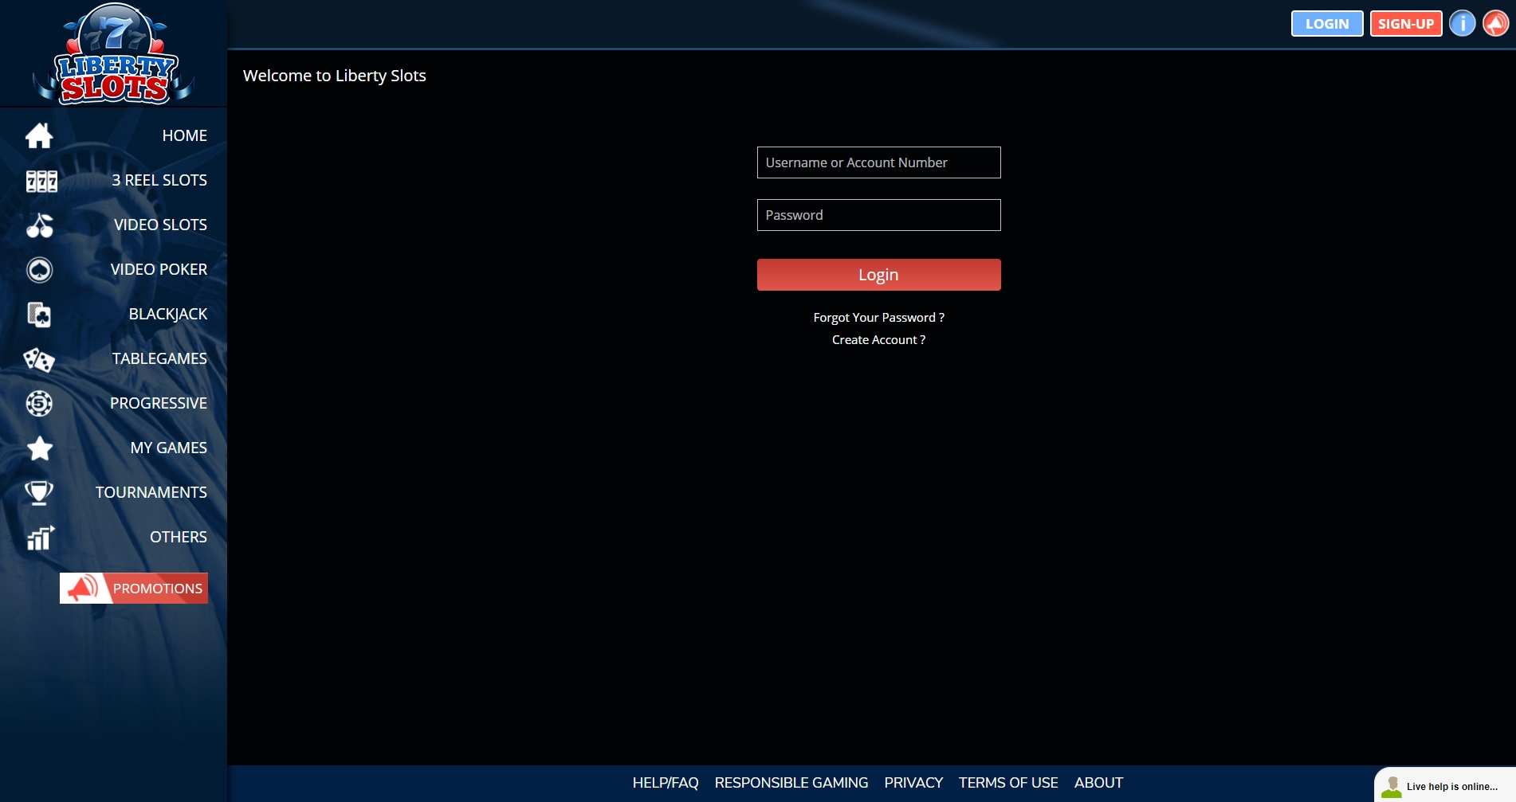Click the My Games star icon
1516x802 pixels.
tap(39, 448)
